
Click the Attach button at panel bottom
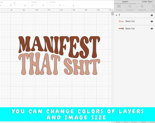(134, 122)
